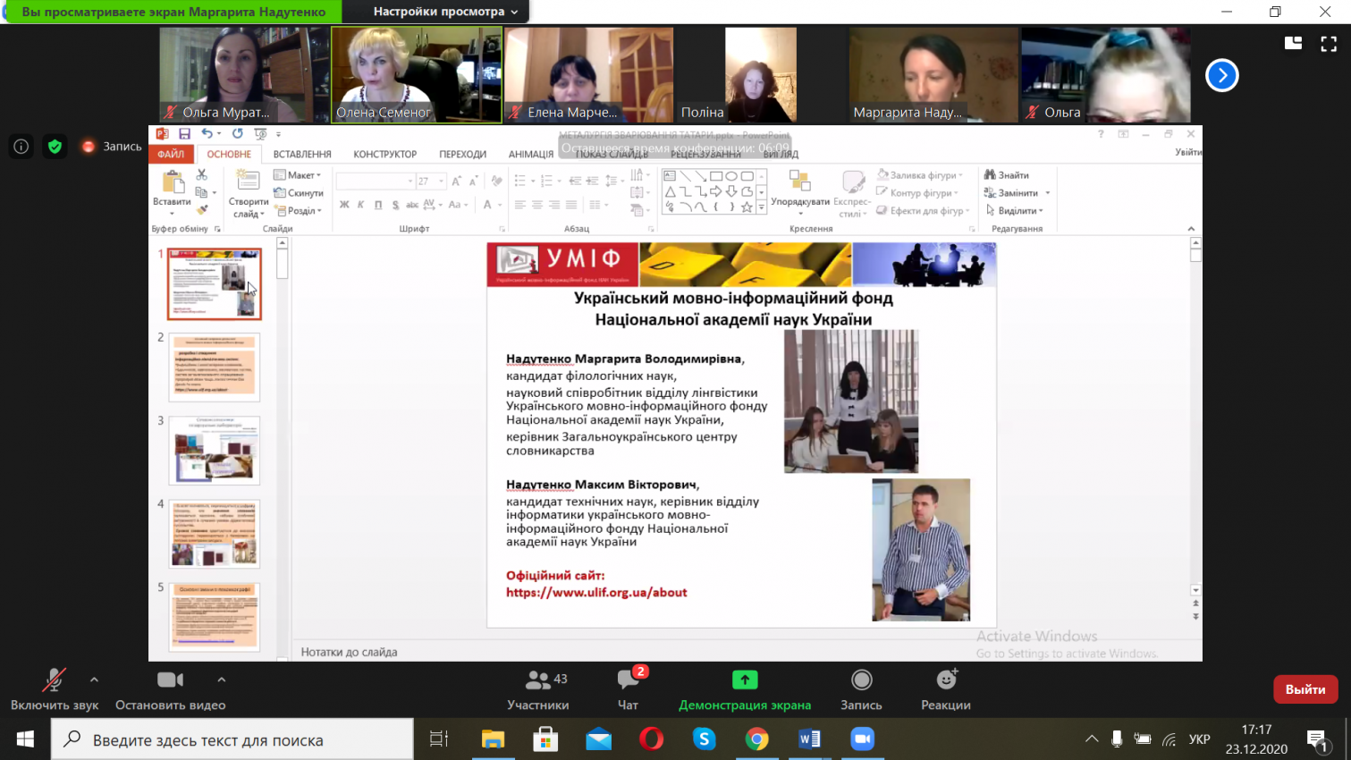Open the Розділ section dropdown

pyautogui.click(x=298, y=211)
